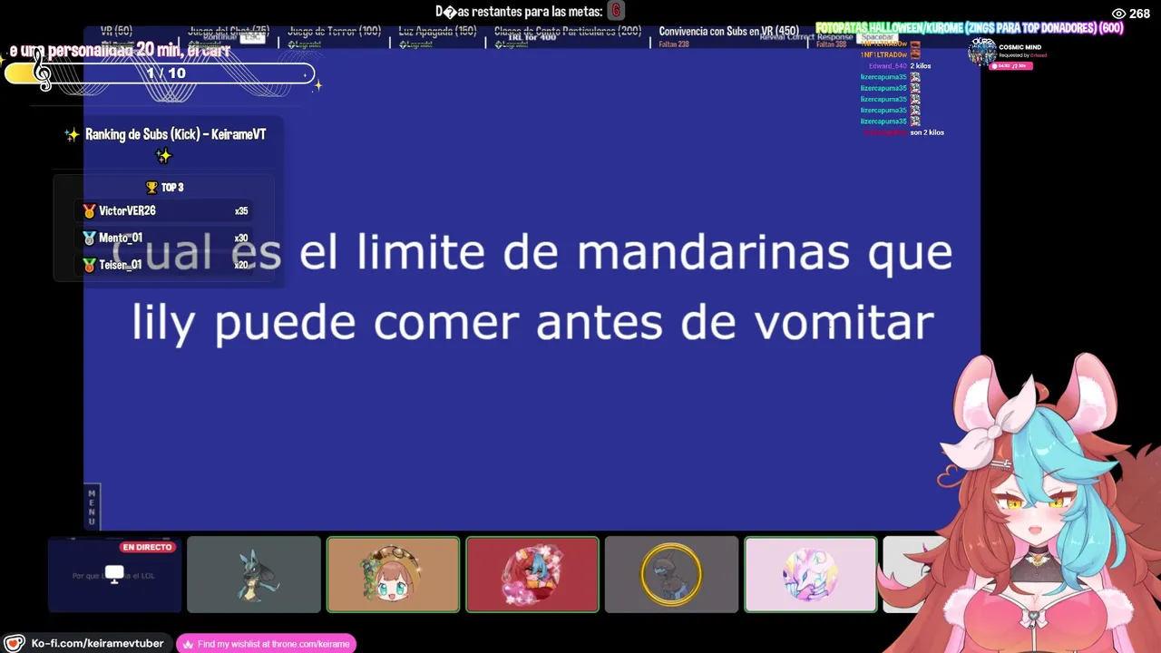Click the crown icon on wishlist pill
Viewport: 1161px width, 653px height.
click(x=188, y=644)
